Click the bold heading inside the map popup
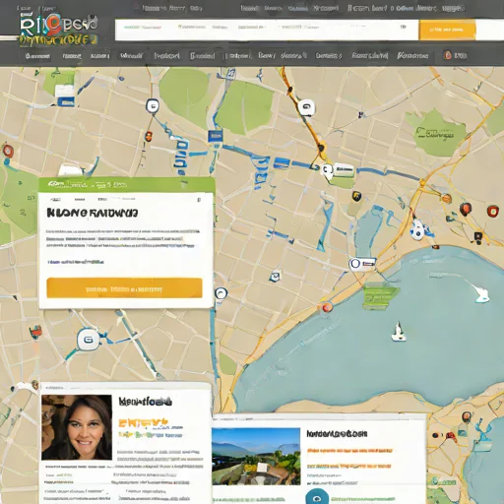 pos(93,213)
